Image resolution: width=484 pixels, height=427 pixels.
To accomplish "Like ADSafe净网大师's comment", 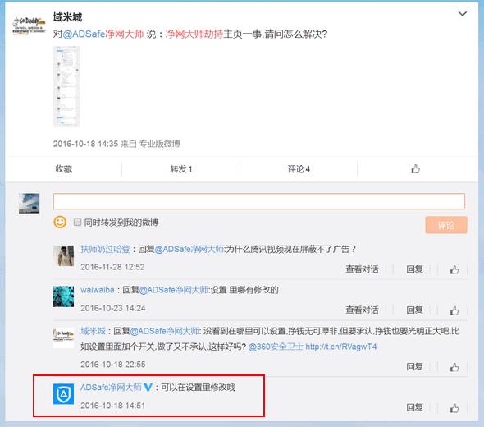I will pyautogui.click(x=454, y=408).
